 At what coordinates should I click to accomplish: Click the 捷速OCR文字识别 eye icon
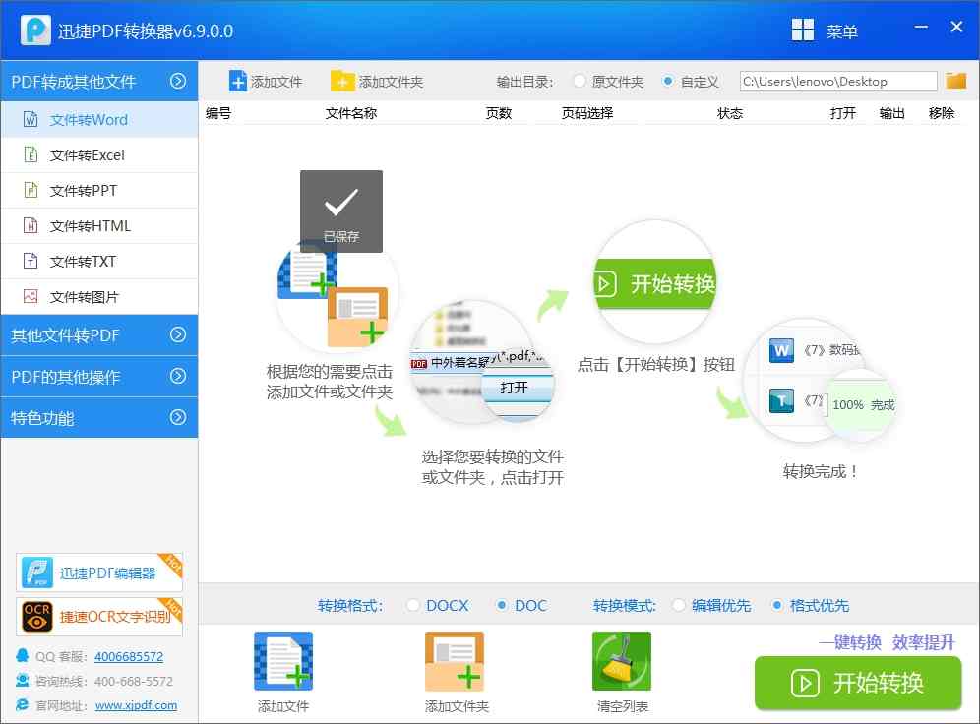pyautogui.click(x=36, y=617)
